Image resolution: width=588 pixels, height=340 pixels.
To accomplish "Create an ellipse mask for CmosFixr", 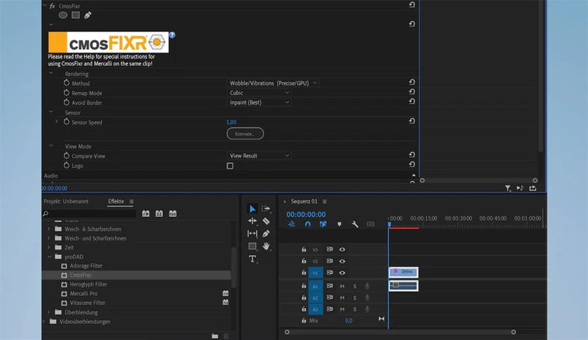I will [63, 15].
